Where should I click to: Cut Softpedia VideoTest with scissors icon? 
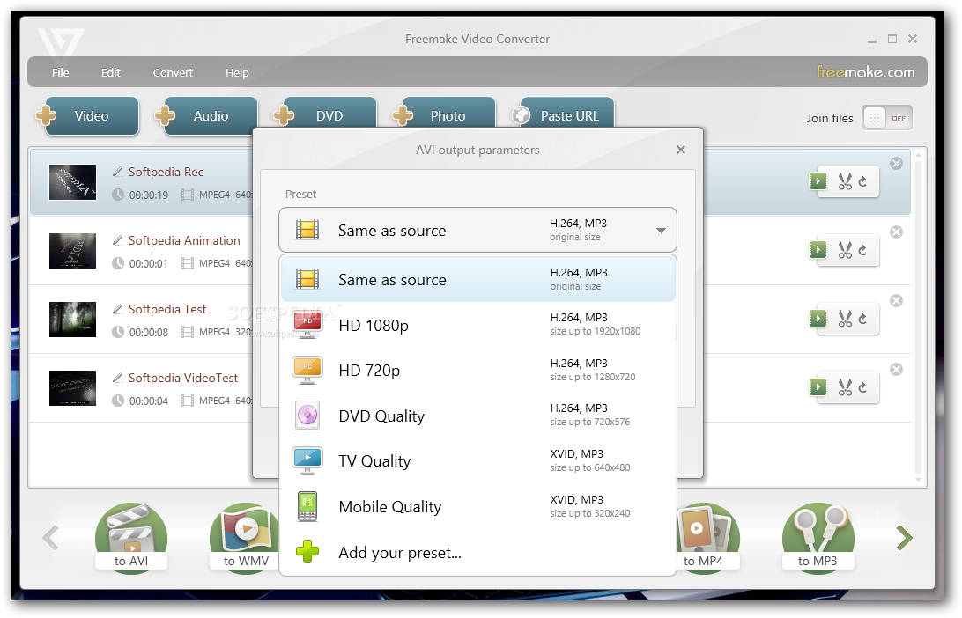845,387
